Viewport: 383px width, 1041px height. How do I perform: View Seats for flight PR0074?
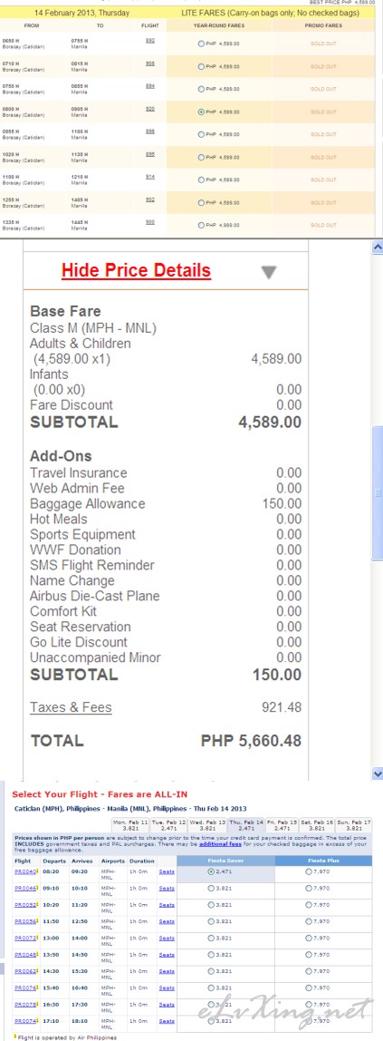pos(167,1022)
